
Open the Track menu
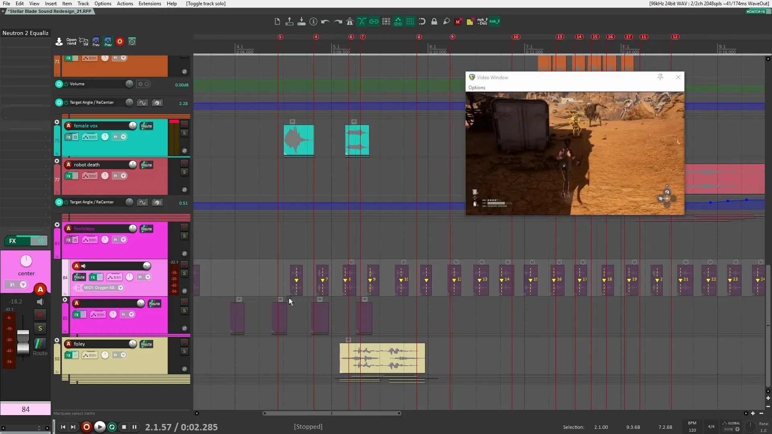(83, 4)
